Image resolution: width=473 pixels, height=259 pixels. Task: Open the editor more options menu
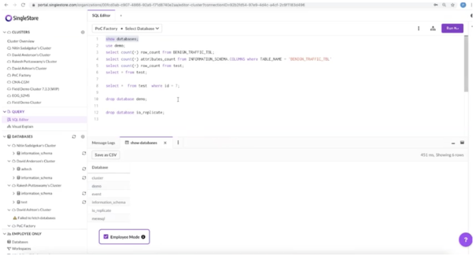tap(418, 28)
